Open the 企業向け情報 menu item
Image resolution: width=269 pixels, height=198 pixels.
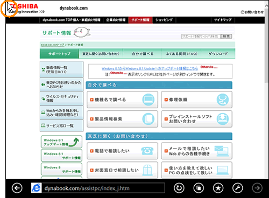[116, 20]
